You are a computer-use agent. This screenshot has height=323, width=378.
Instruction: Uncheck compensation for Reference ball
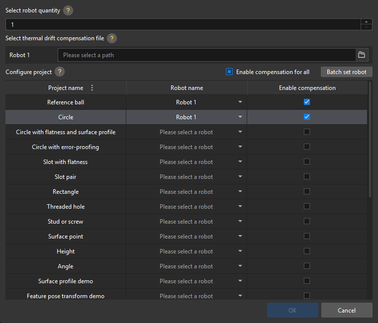coord(307,102)
